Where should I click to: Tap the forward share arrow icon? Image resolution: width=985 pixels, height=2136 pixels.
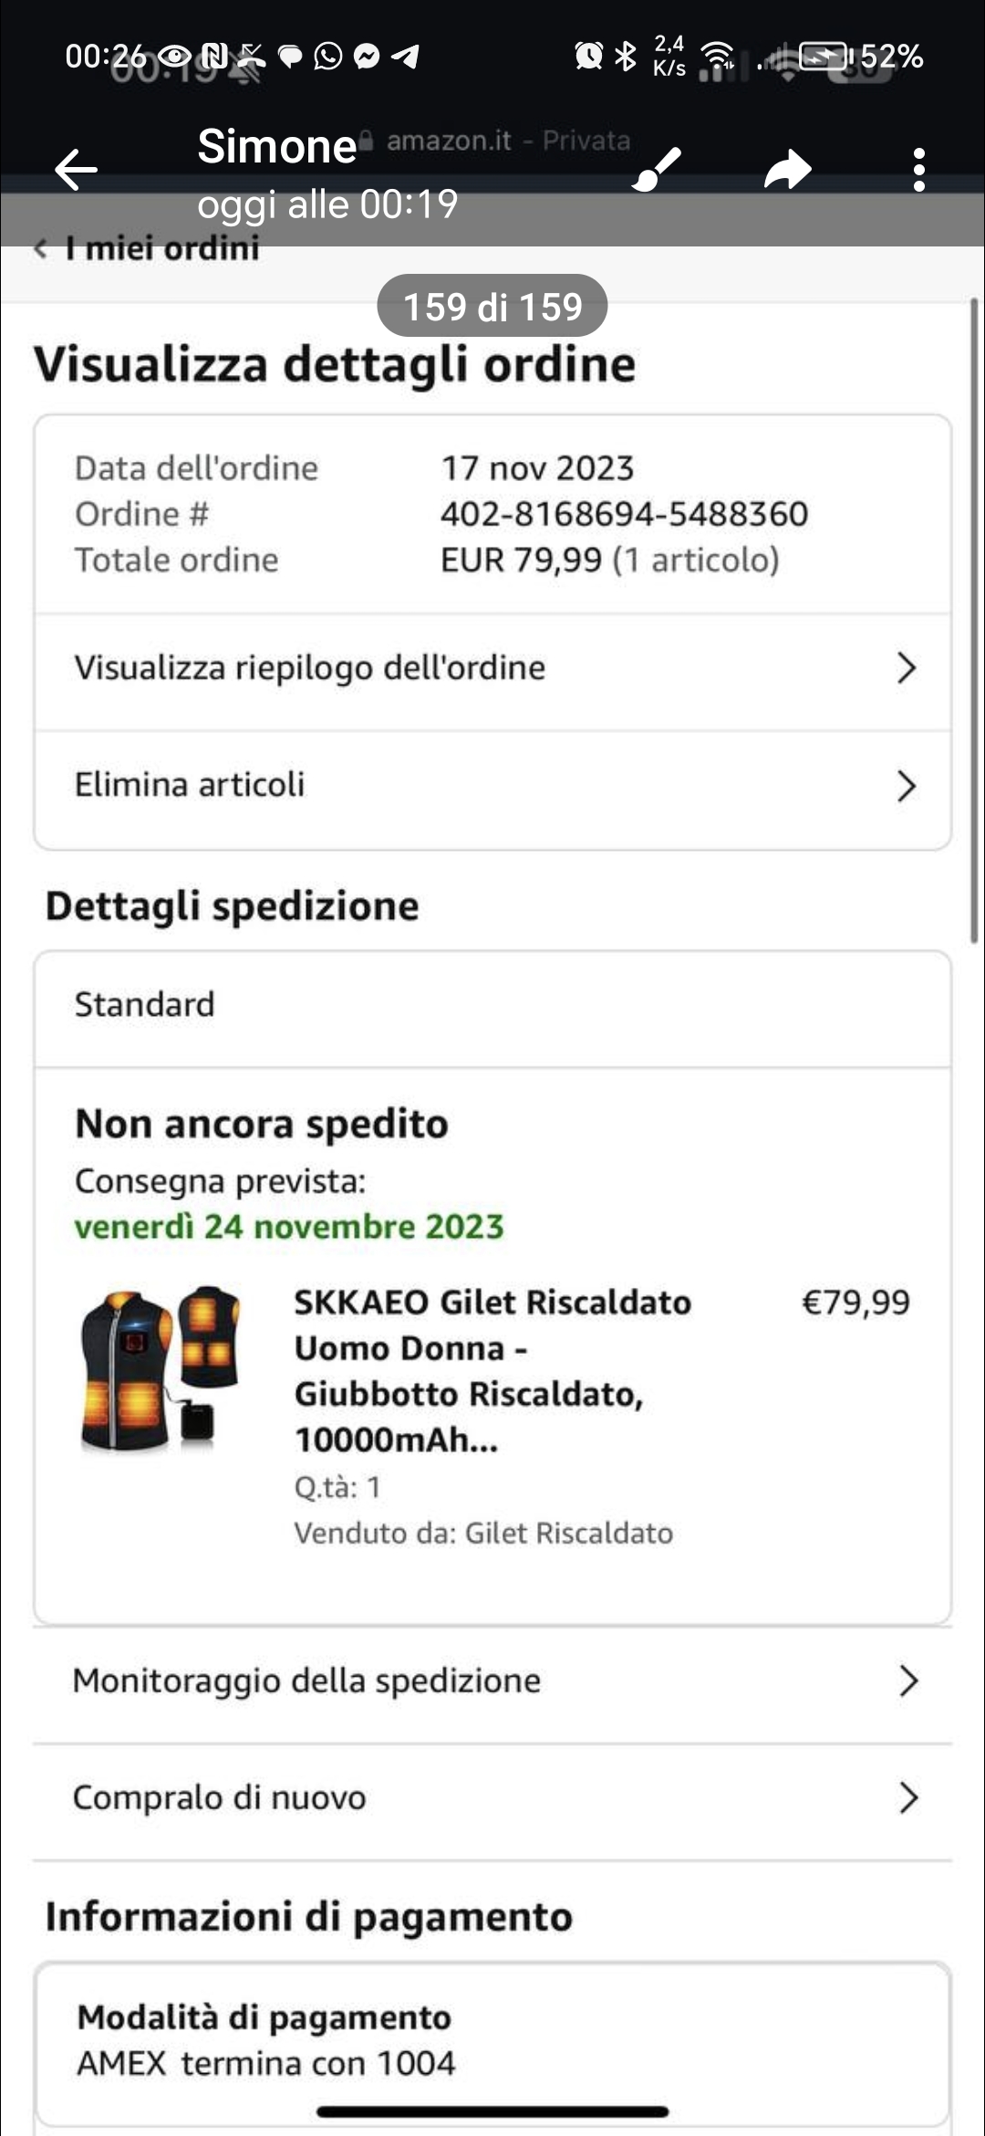pos(787,170)
